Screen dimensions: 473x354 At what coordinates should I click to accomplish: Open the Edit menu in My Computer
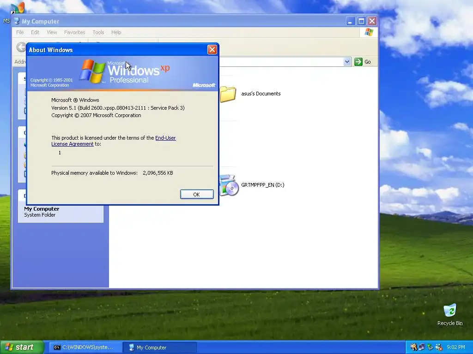[x=35, y=32]
